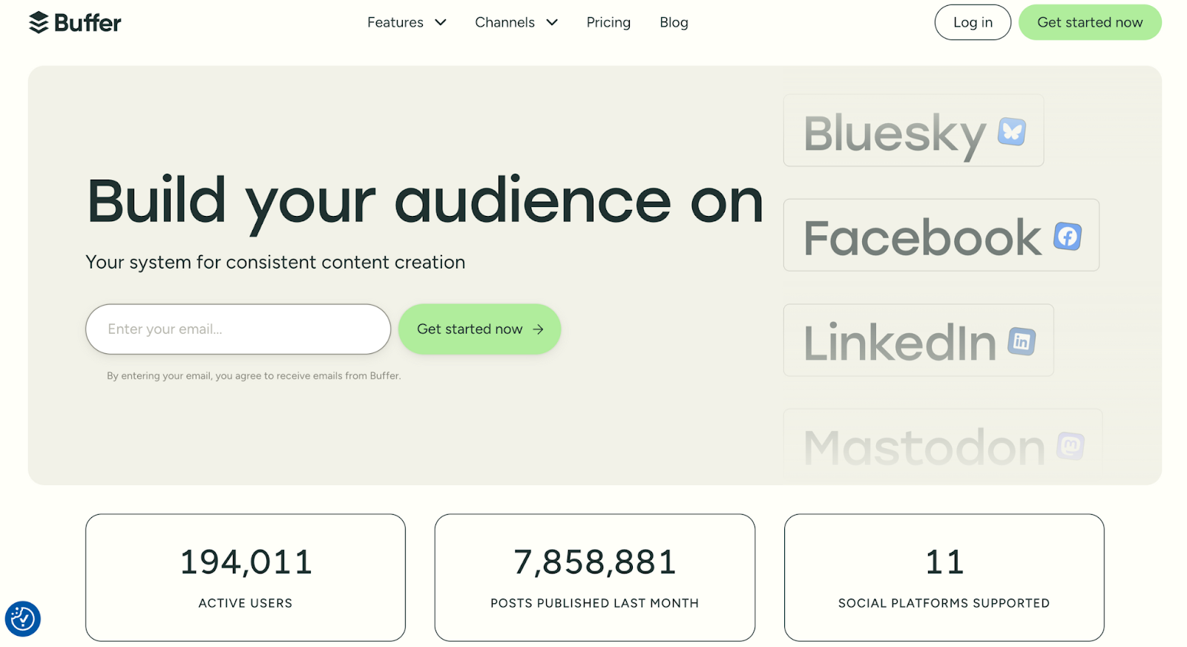This screenshot has width=1187, height=647.
Task: Click the POSTS PUBLISHED LAST MONTH label
Action: click(595, 603)
